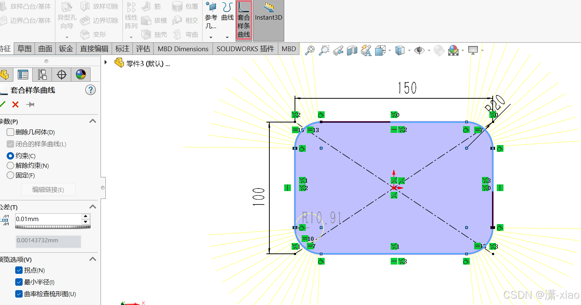Click the 放样凸台/基体 button
Image resolution: width=581 pixels, height=305 pixels.
click(26, 6)
